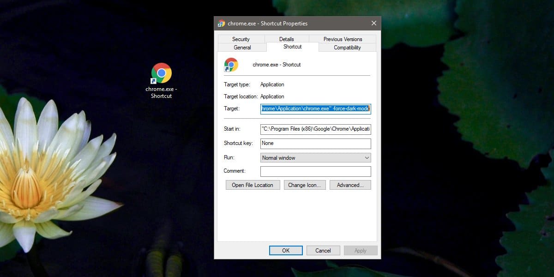The width and height of the screenshot is (554, 277).
Task: Click the Start in text field
Action: coord(316,129)
